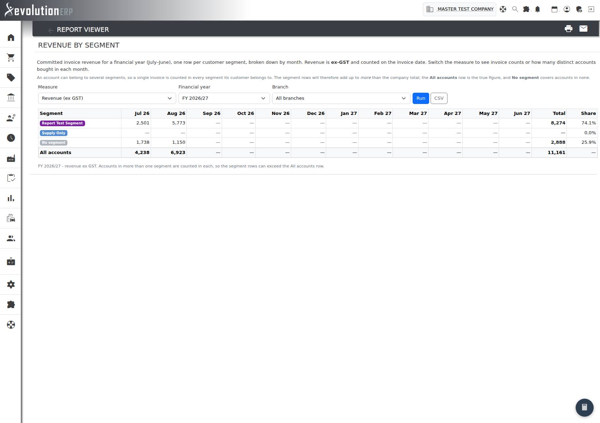
Task: Click MASTER TEST COMPANY link
Action: pos(466,9)
